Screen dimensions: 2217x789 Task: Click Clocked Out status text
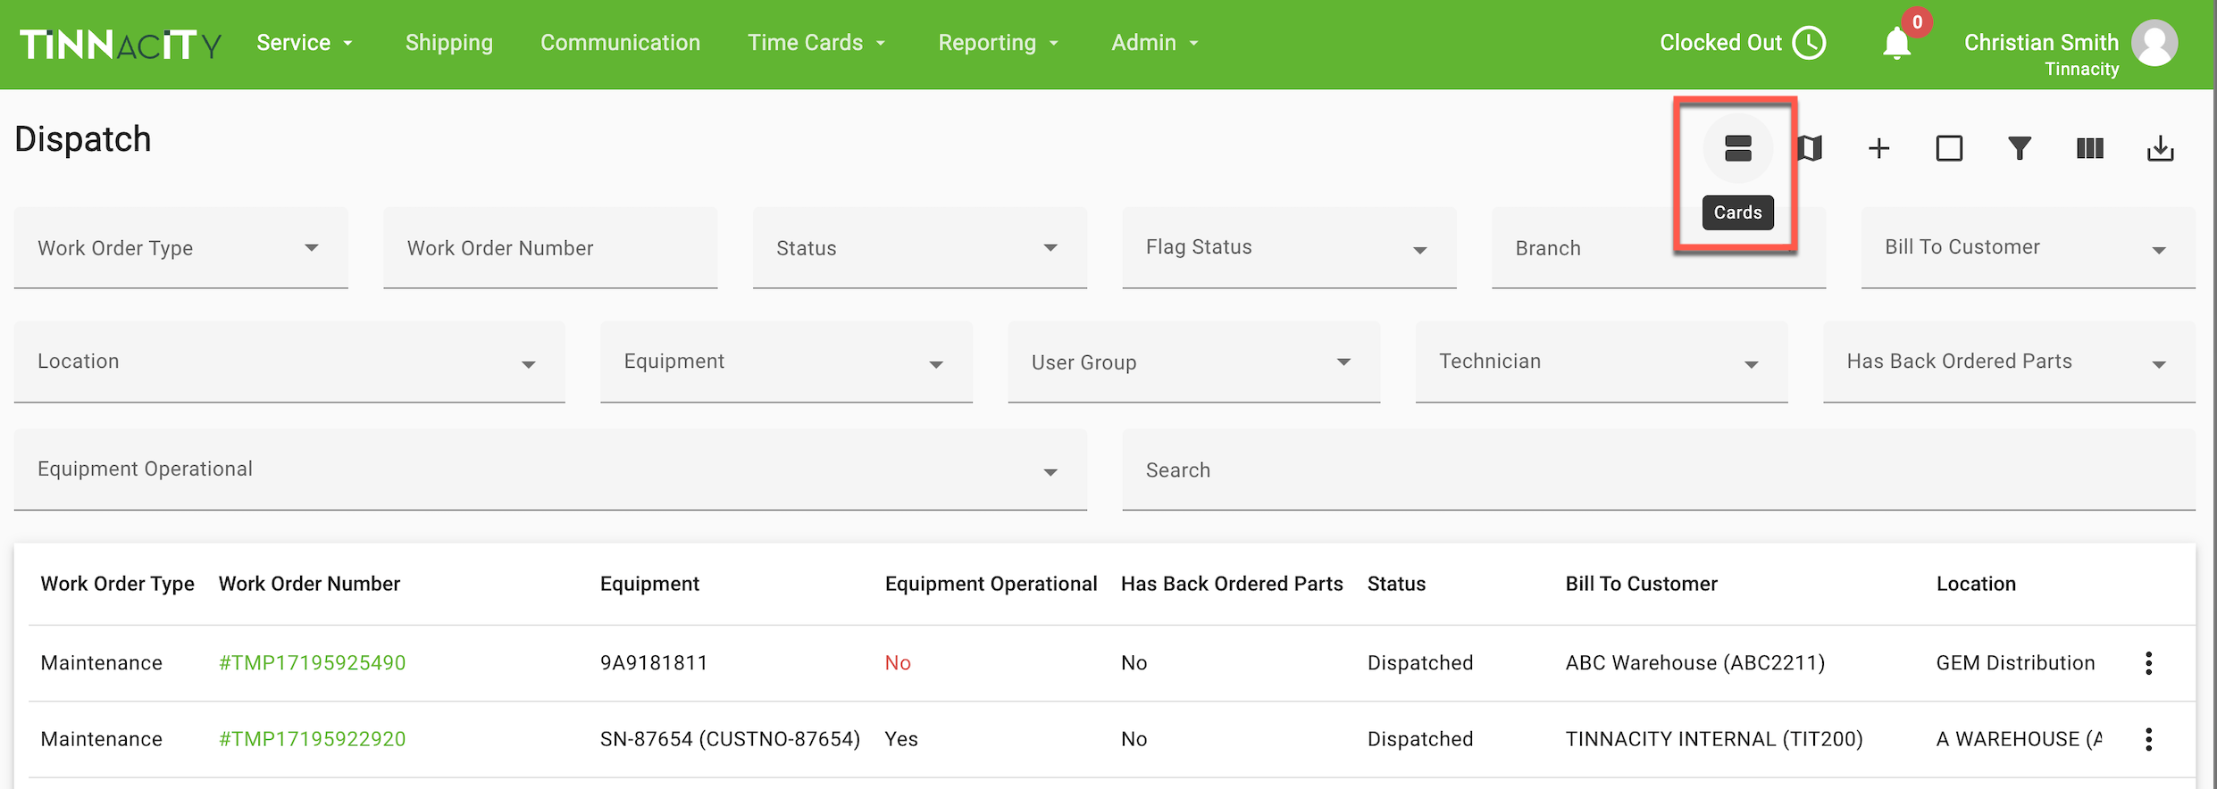(x=1720, y=43)
